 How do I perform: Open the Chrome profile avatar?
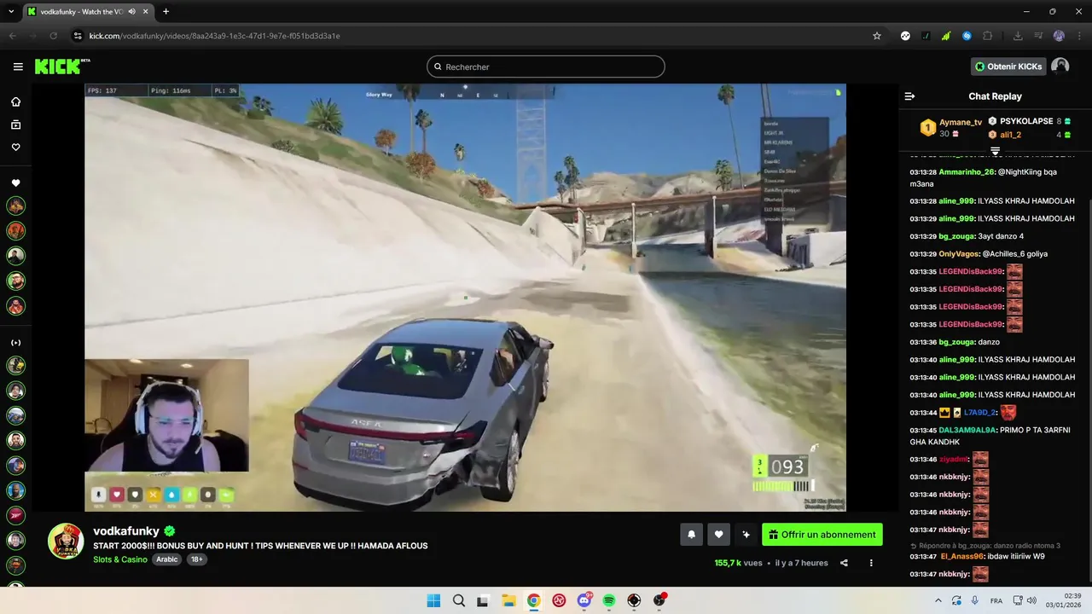[1059, 36]
